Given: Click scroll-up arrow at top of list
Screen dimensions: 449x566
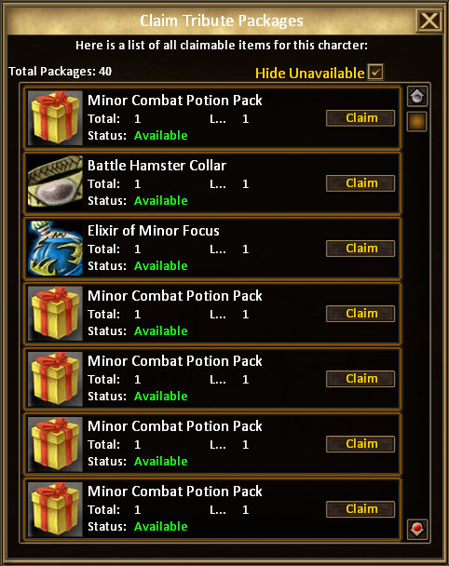Looking at the screenshot, I should [x=417, y=97].
